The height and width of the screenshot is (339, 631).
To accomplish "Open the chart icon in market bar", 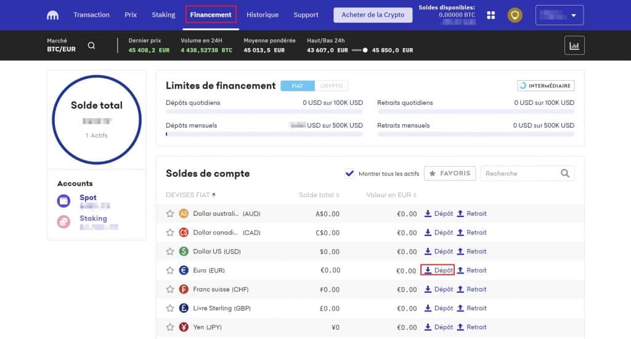I will tap(574, 46).
